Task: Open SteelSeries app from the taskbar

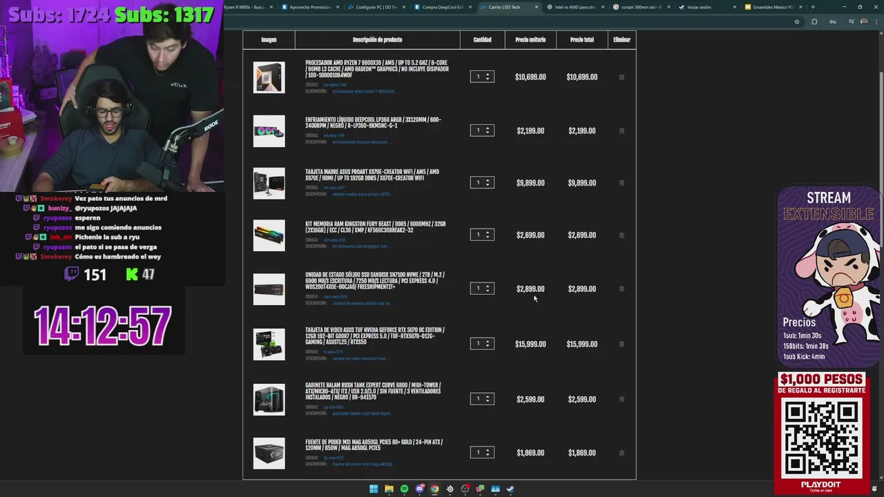Action: pyautogui.click(x=450, y=489)
